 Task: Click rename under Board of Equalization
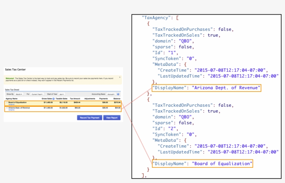tap(11, 105)
